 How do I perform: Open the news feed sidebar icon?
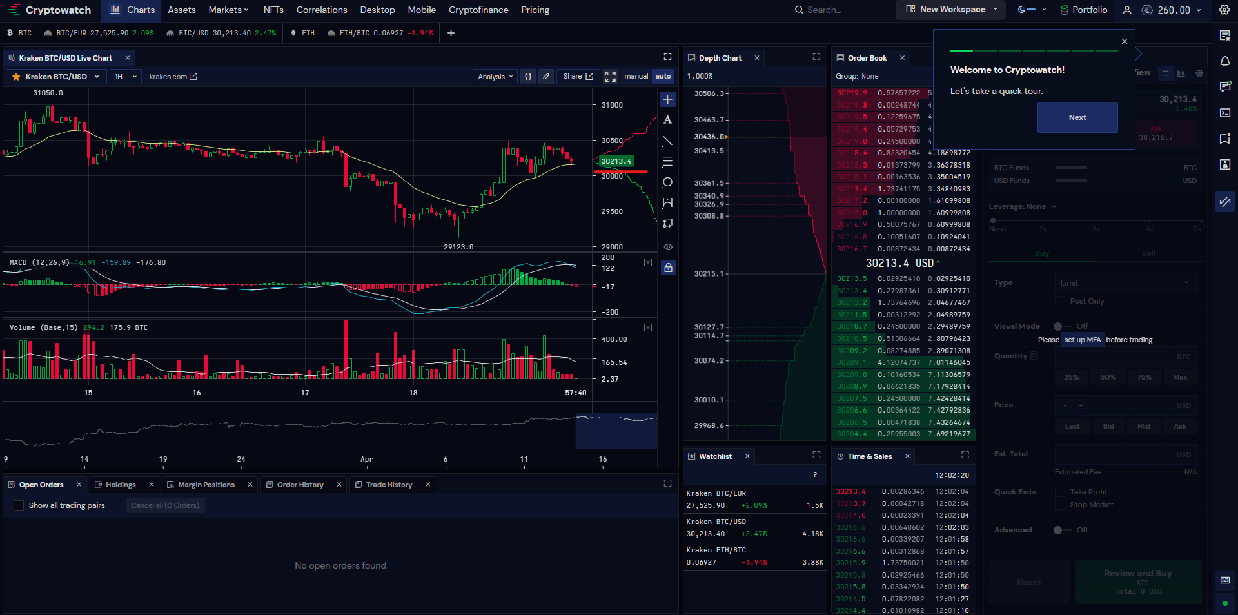pos(1225,35)
